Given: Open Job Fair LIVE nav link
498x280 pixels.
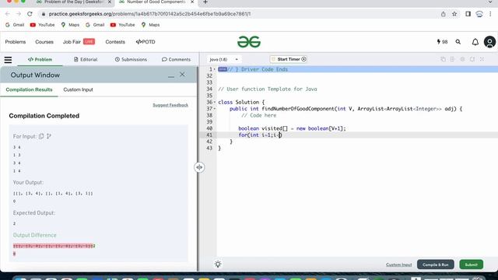Looking at the screenshot, I should (79, 42).
